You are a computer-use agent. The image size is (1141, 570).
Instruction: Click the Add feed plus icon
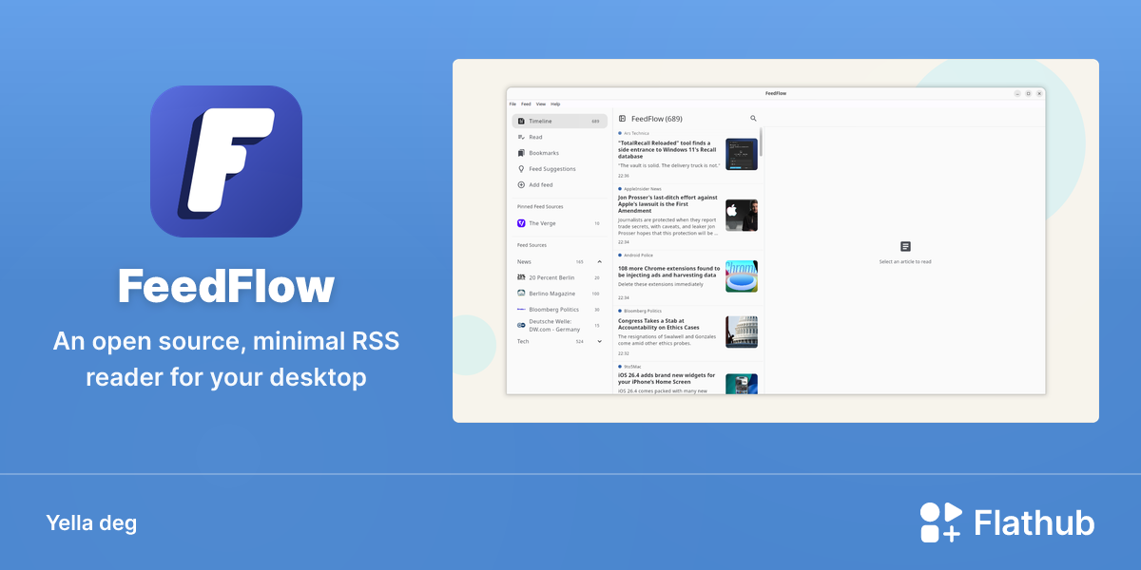tap(521, 184)
